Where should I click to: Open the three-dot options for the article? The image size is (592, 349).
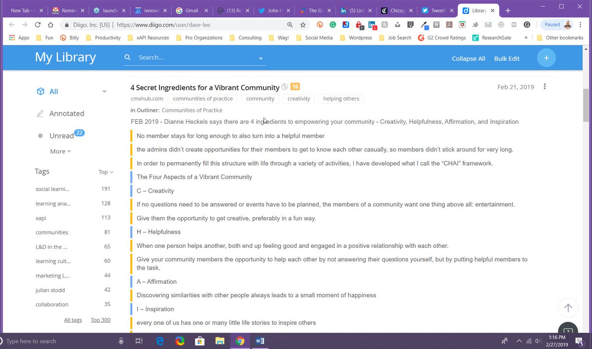click(545, 86)
